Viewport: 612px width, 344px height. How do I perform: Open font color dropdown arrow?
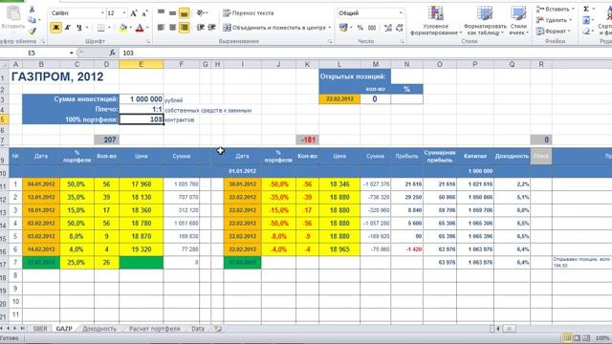tap(147, 28)
